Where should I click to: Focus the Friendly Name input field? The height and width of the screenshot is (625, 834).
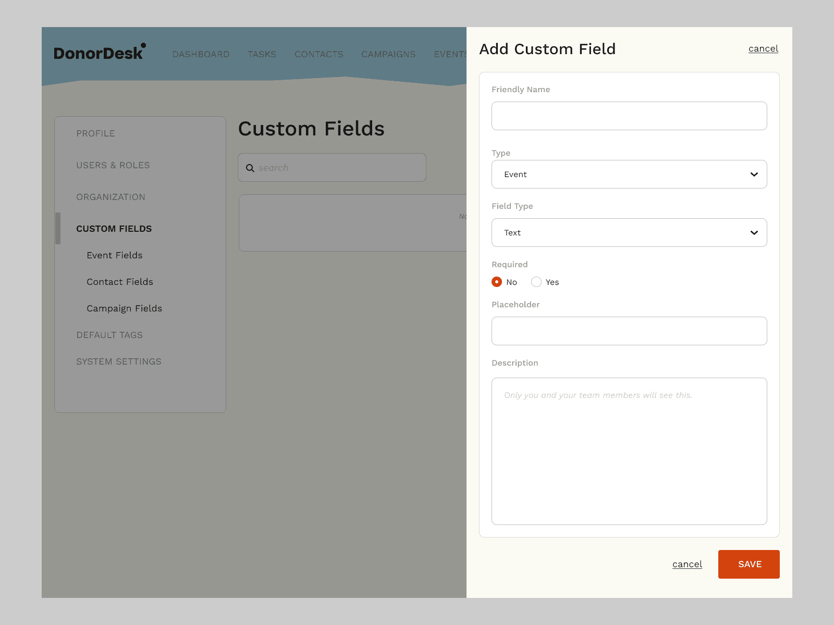[x=629, y=116]
